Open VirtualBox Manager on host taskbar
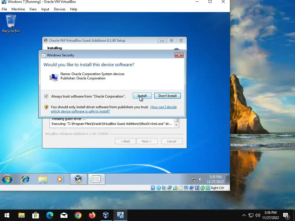295x221 pixels. pos(106,215)
